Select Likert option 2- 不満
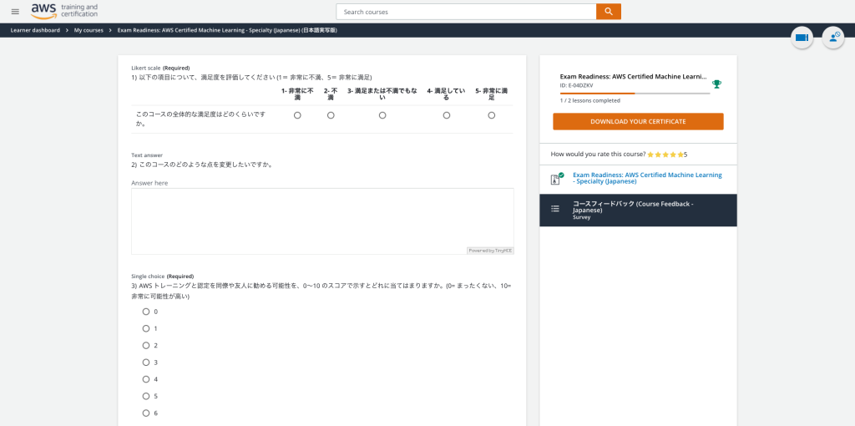Image resolution: width=855 pixels, height=426 pixels. [331, 115]
